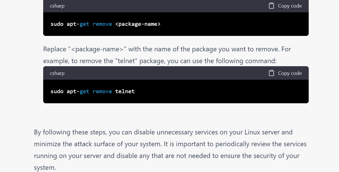Click the text "By following these steps"

tap(70, 132)
